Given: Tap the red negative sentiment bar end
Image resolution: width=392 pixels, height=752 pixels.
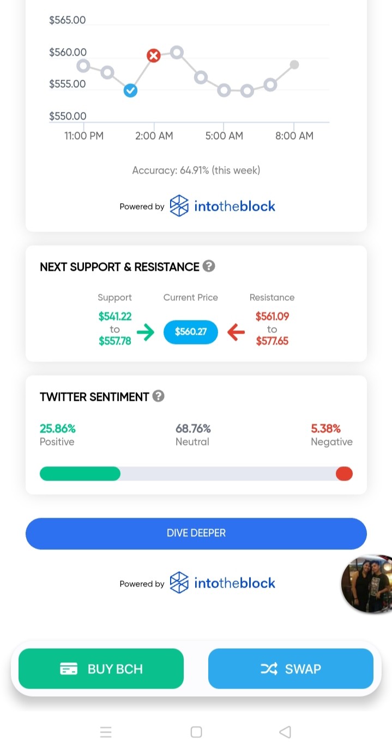Looking at the screenshot, I should [344, 473].
